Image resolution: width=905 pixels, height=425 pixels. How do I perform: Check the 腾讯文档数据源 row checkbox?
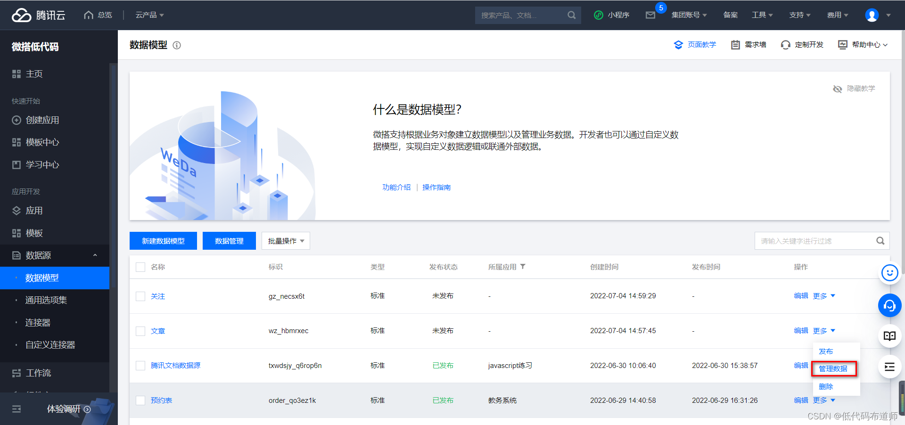(140, 366)
